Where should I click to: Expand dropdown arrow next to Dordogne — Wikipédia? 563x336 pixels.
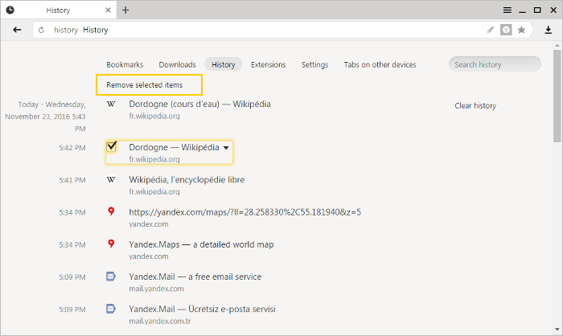tap(226, 148)
